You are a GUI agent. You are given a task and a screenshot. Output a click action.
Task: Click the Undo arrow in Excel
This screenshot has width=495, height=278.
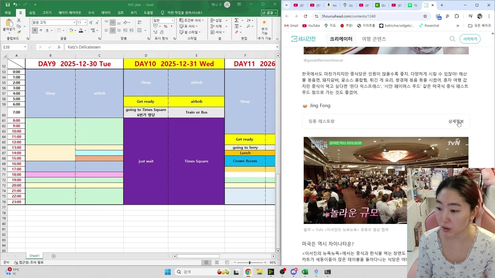[x=15, y=5]
